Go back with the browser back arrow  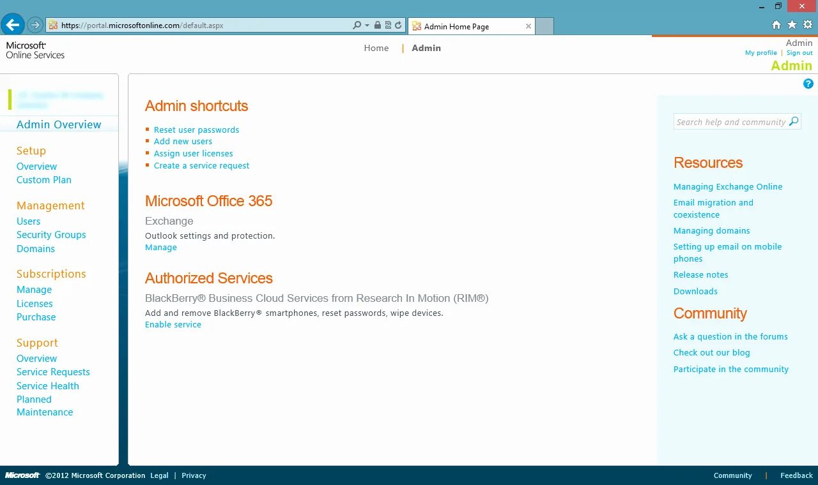point(13,25)
